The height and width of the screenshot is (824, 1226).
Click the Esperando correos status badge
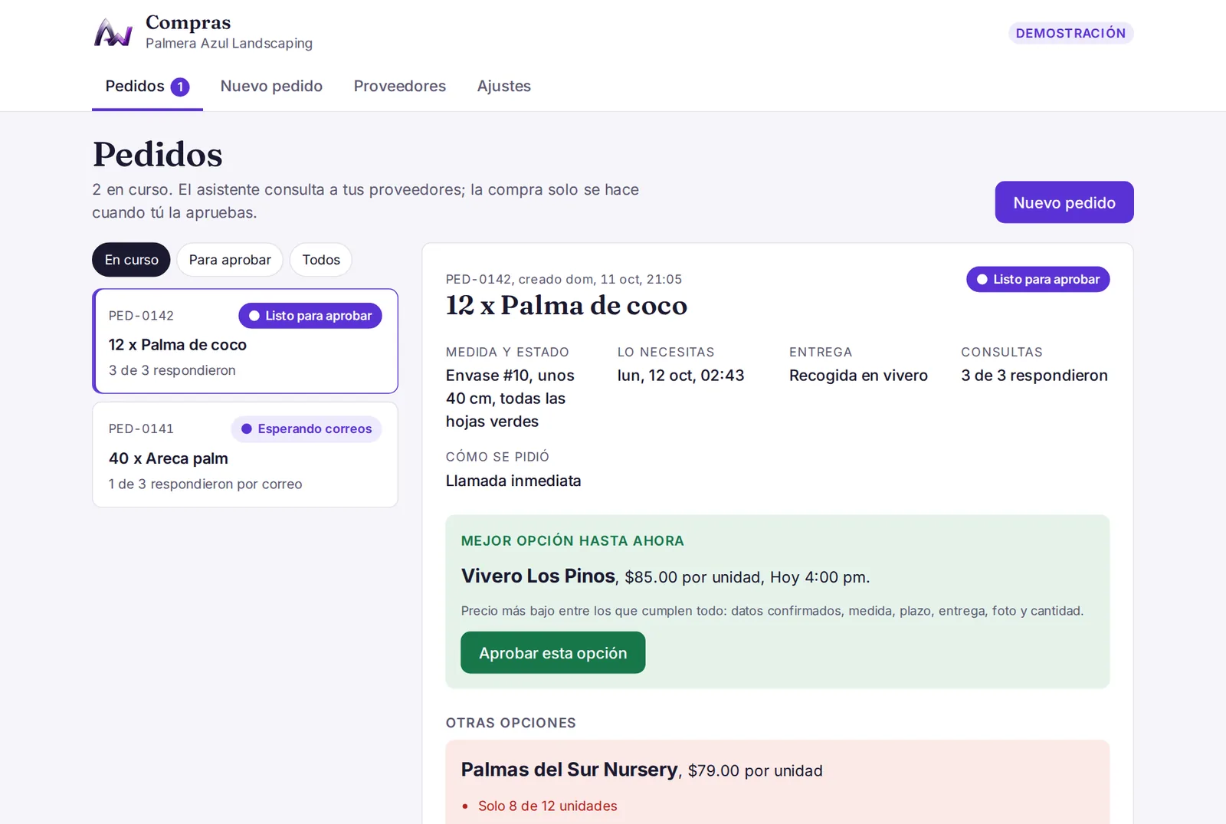[306, 429]
